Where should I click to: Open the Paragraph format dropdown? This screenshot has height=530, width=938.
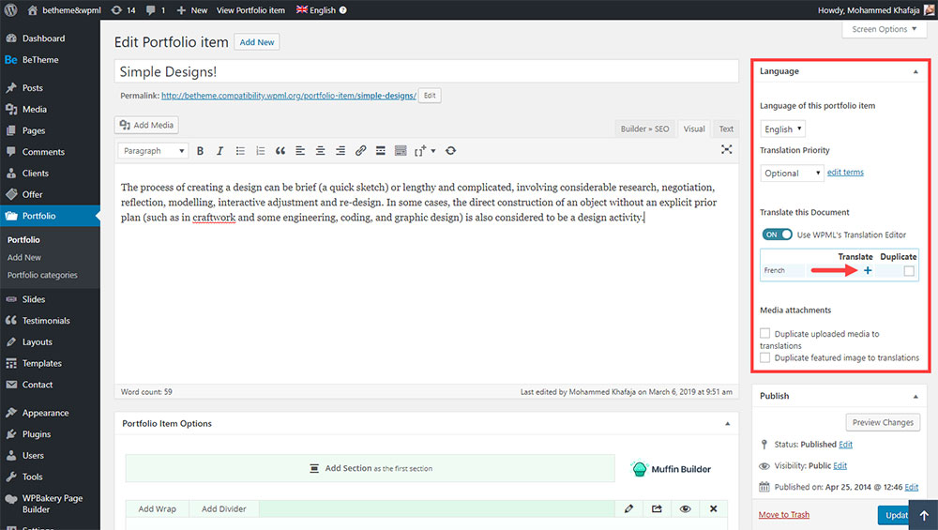click(153, 151)
